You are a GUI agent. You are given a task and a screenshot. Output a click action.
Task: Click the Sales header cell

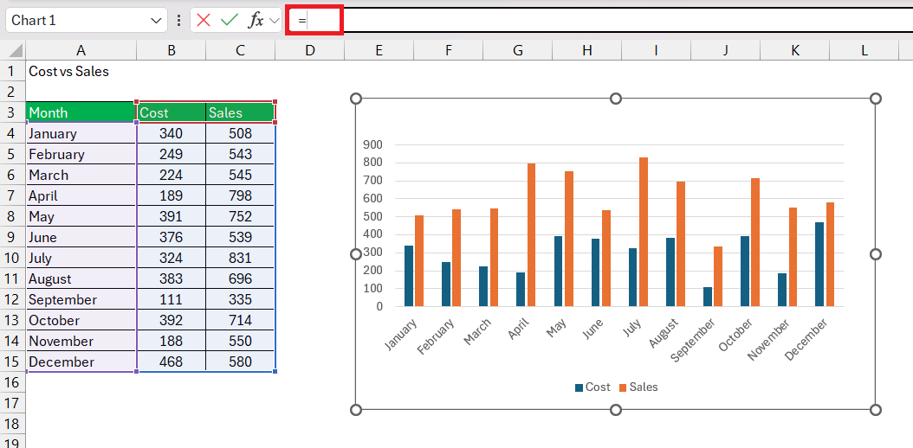241,112
